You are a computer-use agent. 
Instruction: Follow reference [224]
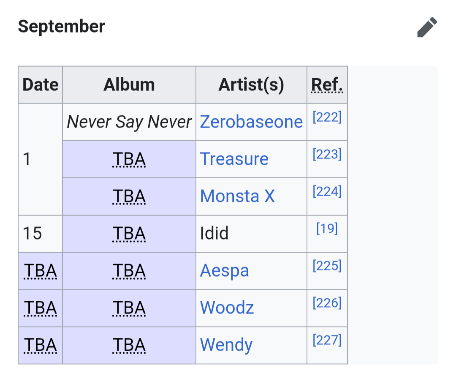327,191
